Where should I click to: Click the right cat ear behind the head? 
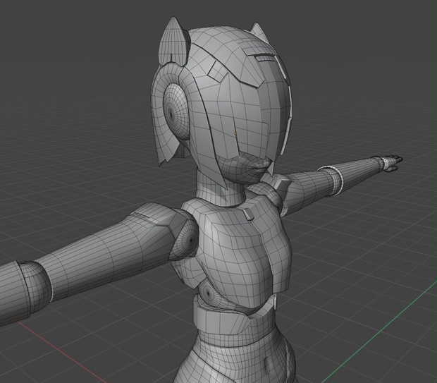tap(258, 30)
